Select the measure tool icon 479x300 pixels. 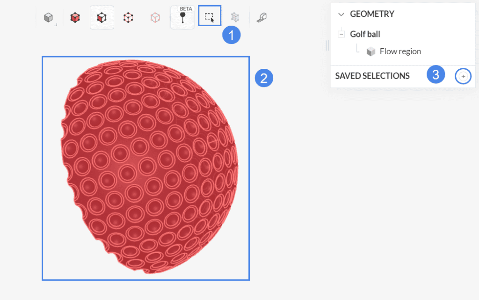[261, 16]
